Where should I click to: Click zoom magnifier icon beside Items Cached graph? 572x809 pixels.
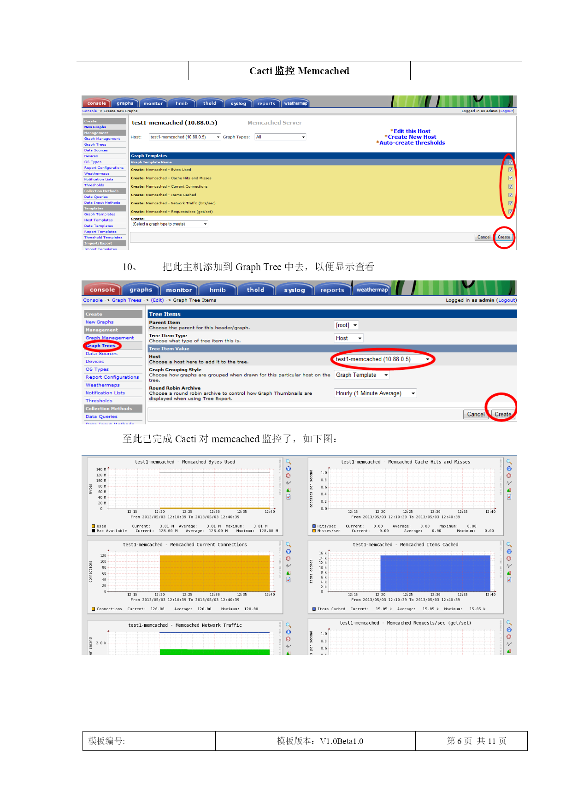(x=509, y=545)
